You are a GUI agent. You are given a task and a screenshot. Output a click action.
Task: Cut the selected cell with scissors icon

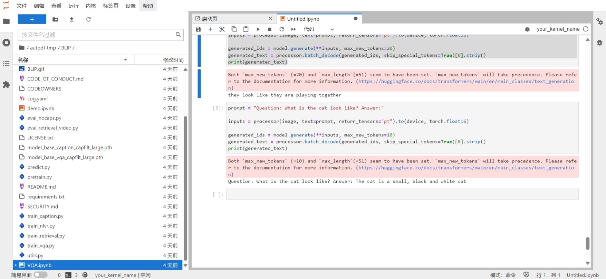coord(222,29)
